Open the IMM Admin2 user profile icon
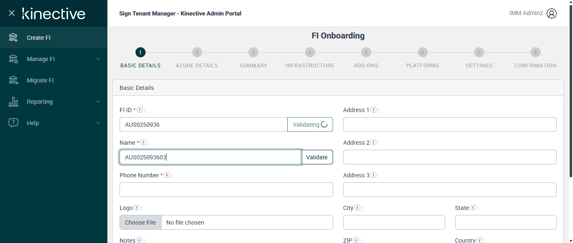Viewport: 573px width, 243px height. (x=552, y=13)
